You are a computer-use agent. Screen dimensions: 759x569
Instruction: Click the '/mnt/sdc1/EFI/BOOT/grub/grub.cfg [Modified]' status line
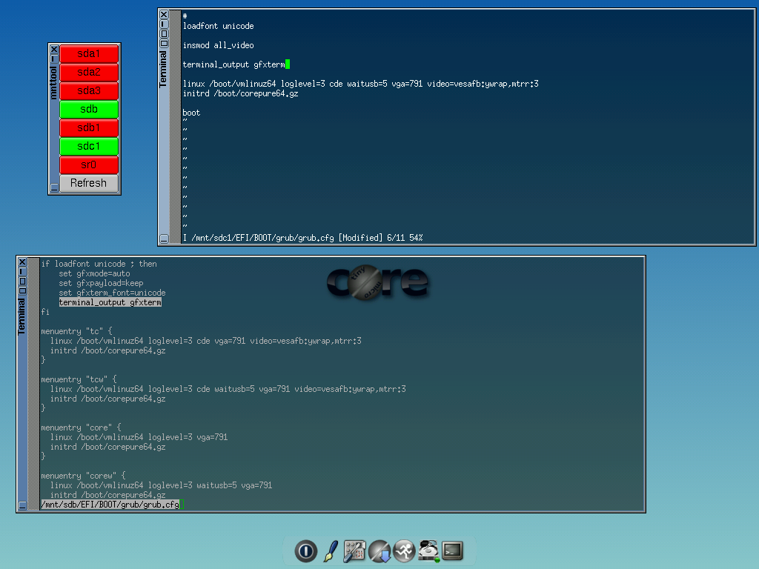coord(302,238)
